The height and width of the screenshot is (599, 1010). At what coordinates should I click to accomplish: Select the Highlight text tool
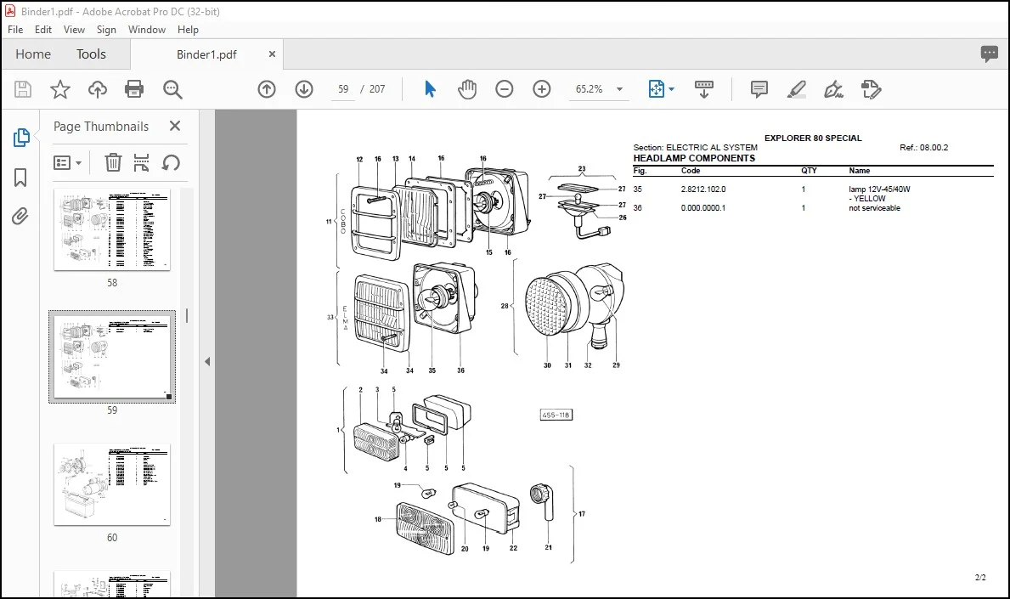click(797, 89)
